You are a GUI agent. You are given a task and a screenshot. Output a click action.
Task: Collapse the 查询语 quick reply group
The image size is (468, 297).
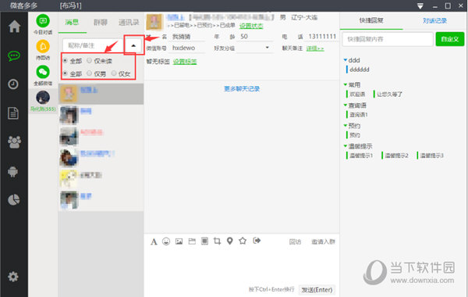click(346, 106)
